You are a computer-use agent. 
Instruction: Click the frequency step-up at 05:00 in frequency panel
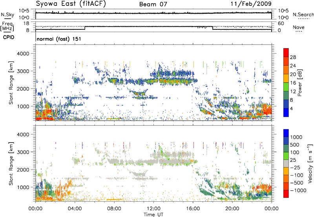[85, 28]
